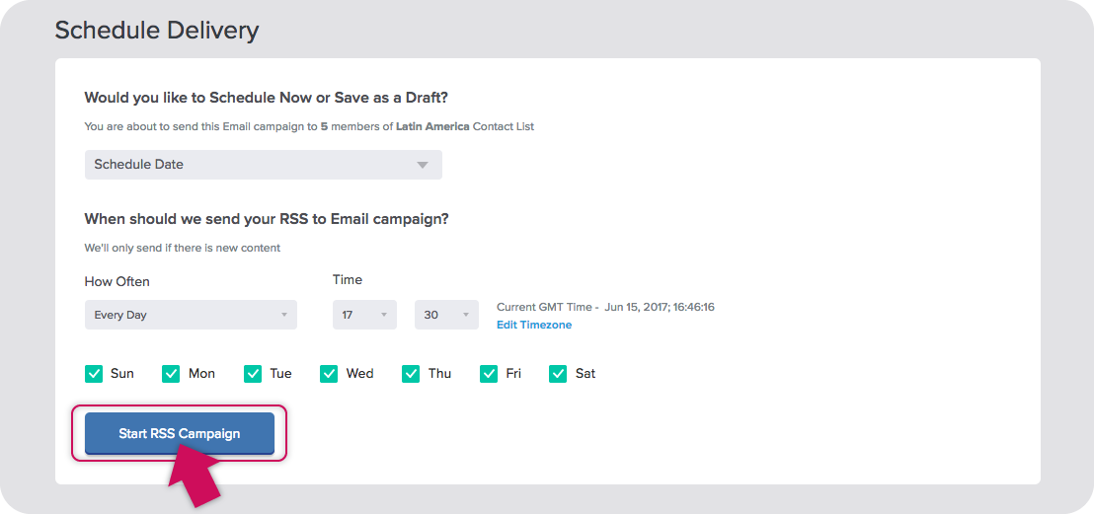The width and height of the screenshot is (1094, 514).
Task: Disable the Thu checkbox
Action: click(411, 374)
